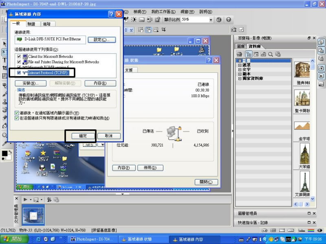Image resolution: width=326 pixels, height=244 pixels.
Task: Expand the 範本 tree node
Action: coord(240,74)
